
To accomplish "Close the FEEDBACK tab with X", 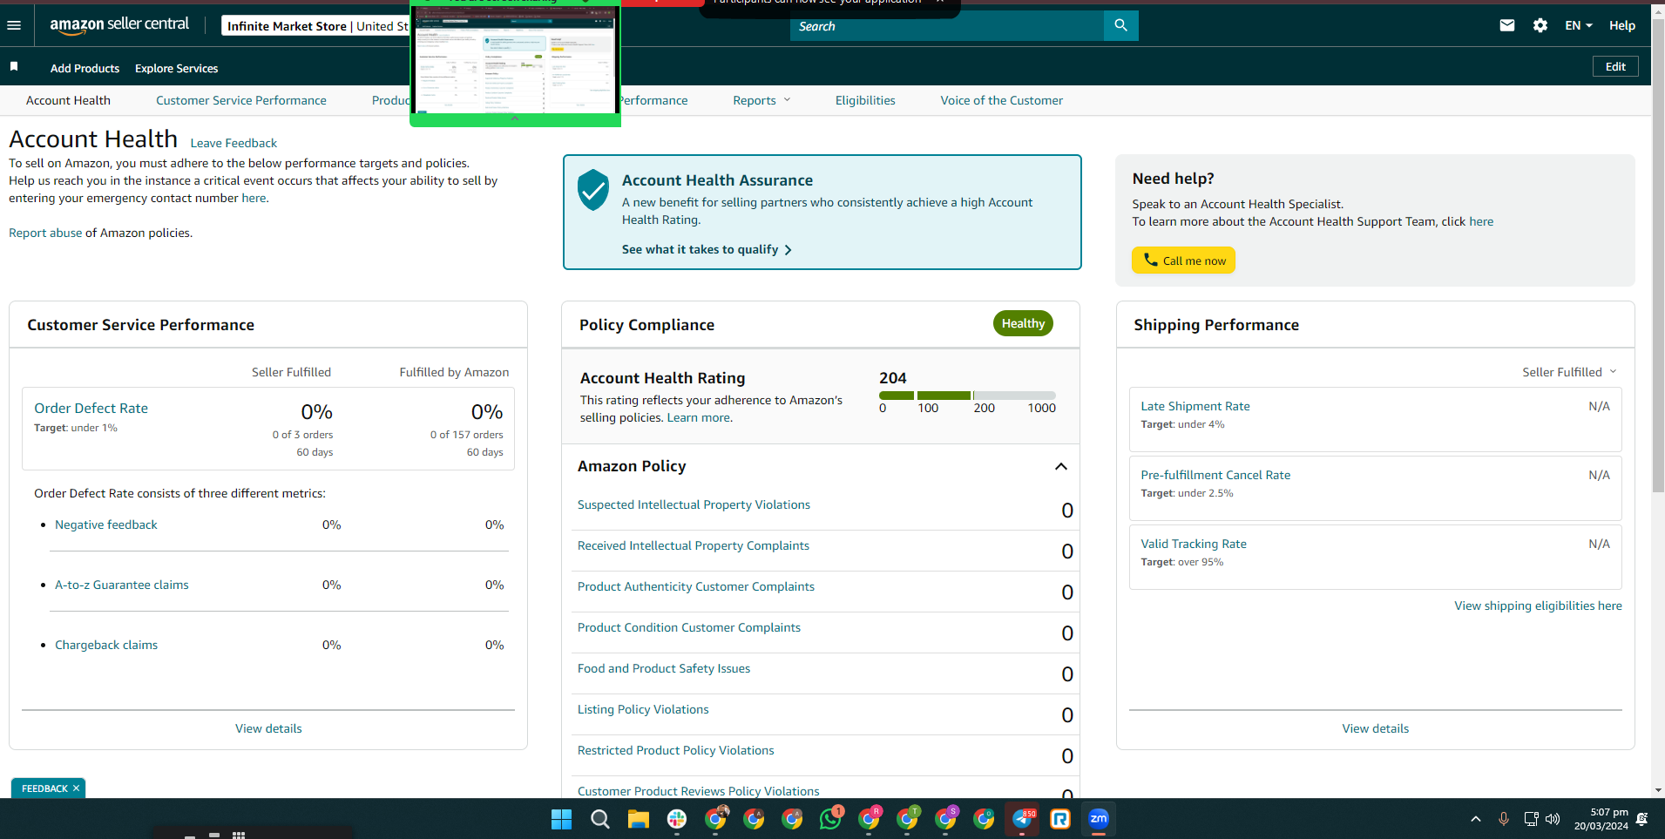I will tap(76, 788).
